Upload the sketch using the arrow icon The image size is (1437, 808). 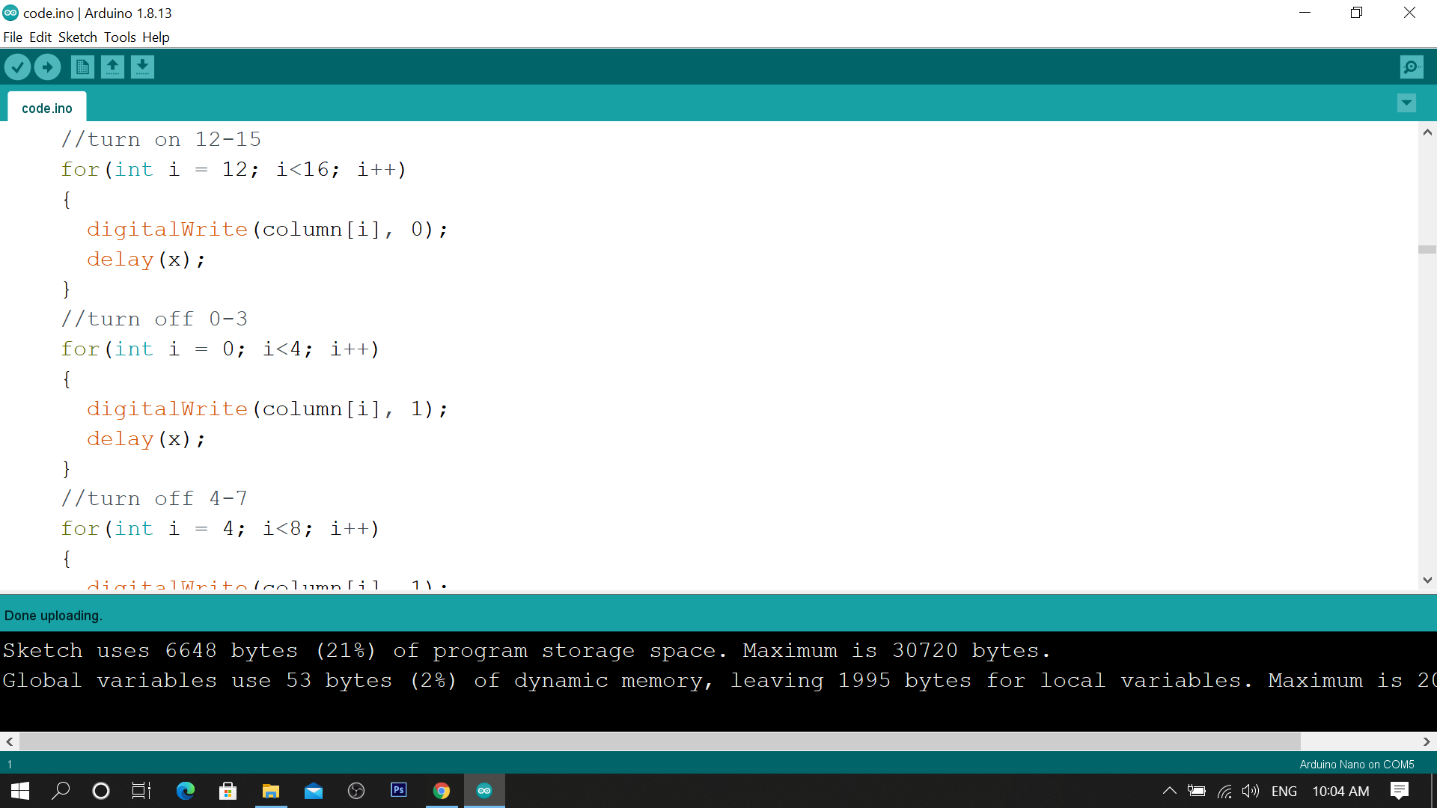pyautogui.click(x=47, y=67)
